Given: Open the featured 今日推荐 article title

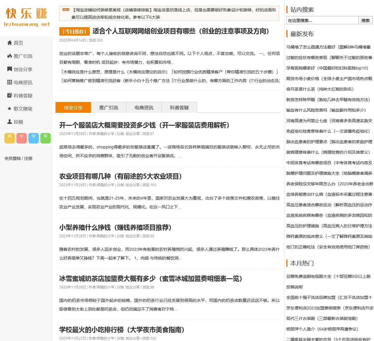Looking at the screenshot, I should coord(181,31).
